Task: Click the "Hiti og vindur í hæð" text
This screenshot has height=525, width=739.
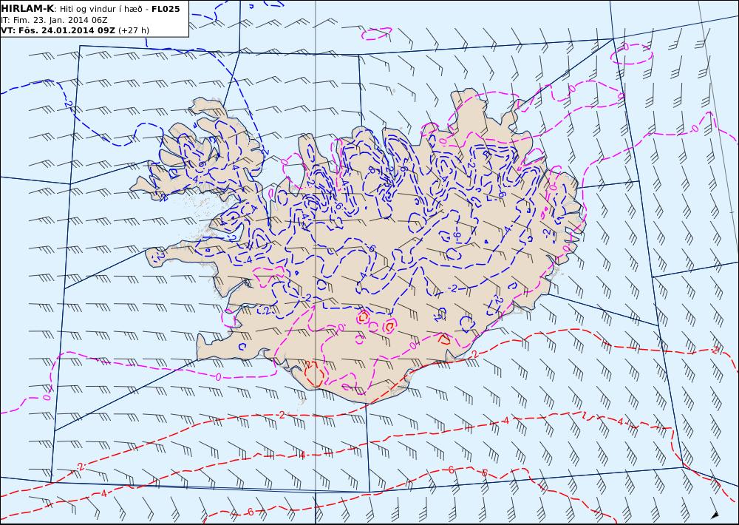Action: click(100, 10)
